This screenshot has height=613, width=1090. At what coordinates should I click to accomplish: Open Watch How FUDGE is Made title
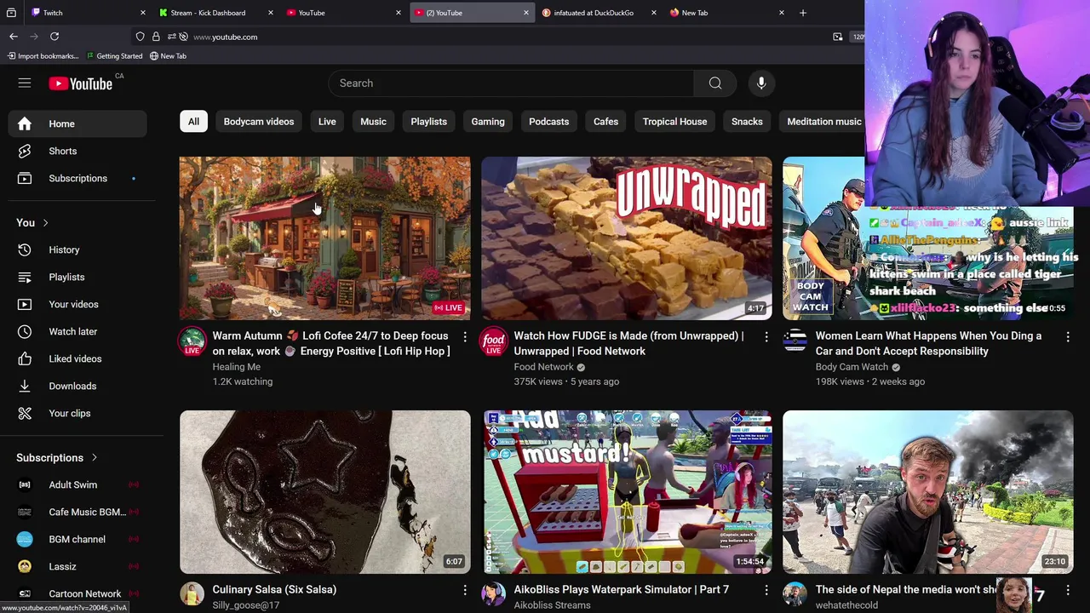coord(628,343)
